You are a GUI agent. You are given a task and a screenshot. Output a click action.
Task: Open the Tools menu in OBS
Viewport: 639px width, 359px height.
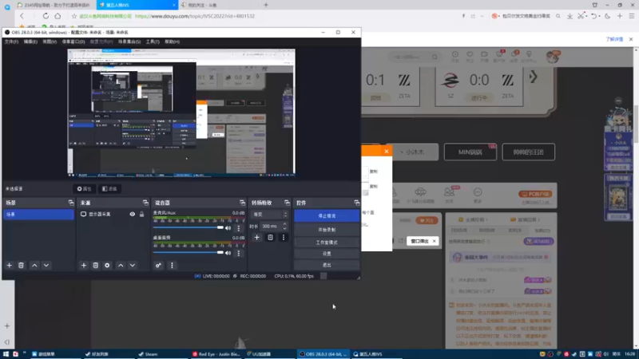point(153,41)
